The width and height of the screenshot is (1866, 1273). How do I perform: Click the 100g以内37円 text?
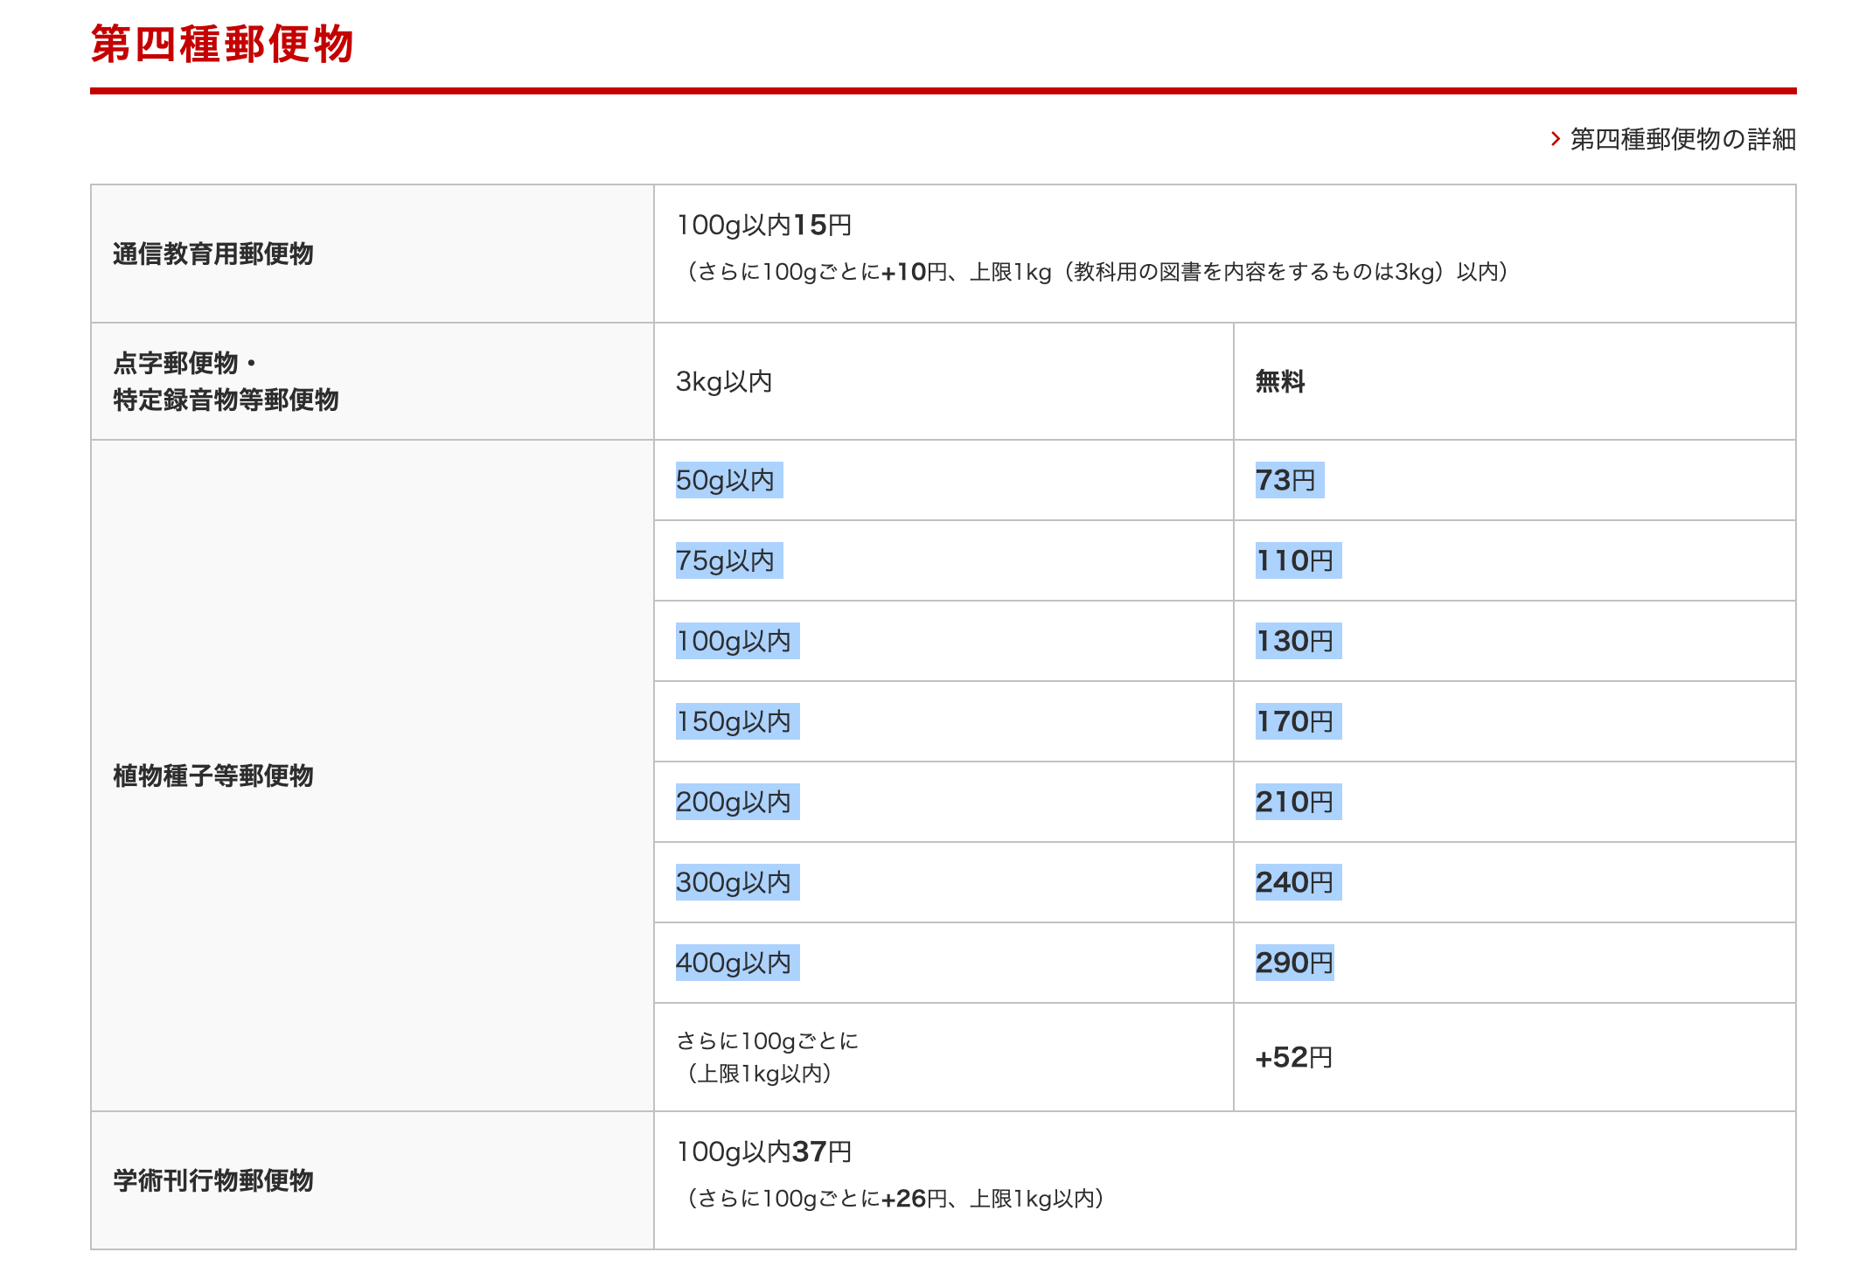(763, 1151)
